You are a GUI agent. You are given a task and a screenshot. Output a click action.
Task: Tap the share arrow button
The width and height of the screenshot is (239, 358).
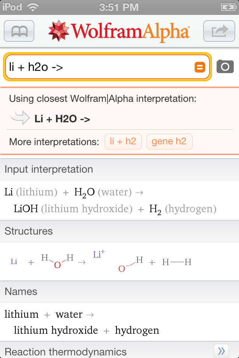[x=219, y=31]
